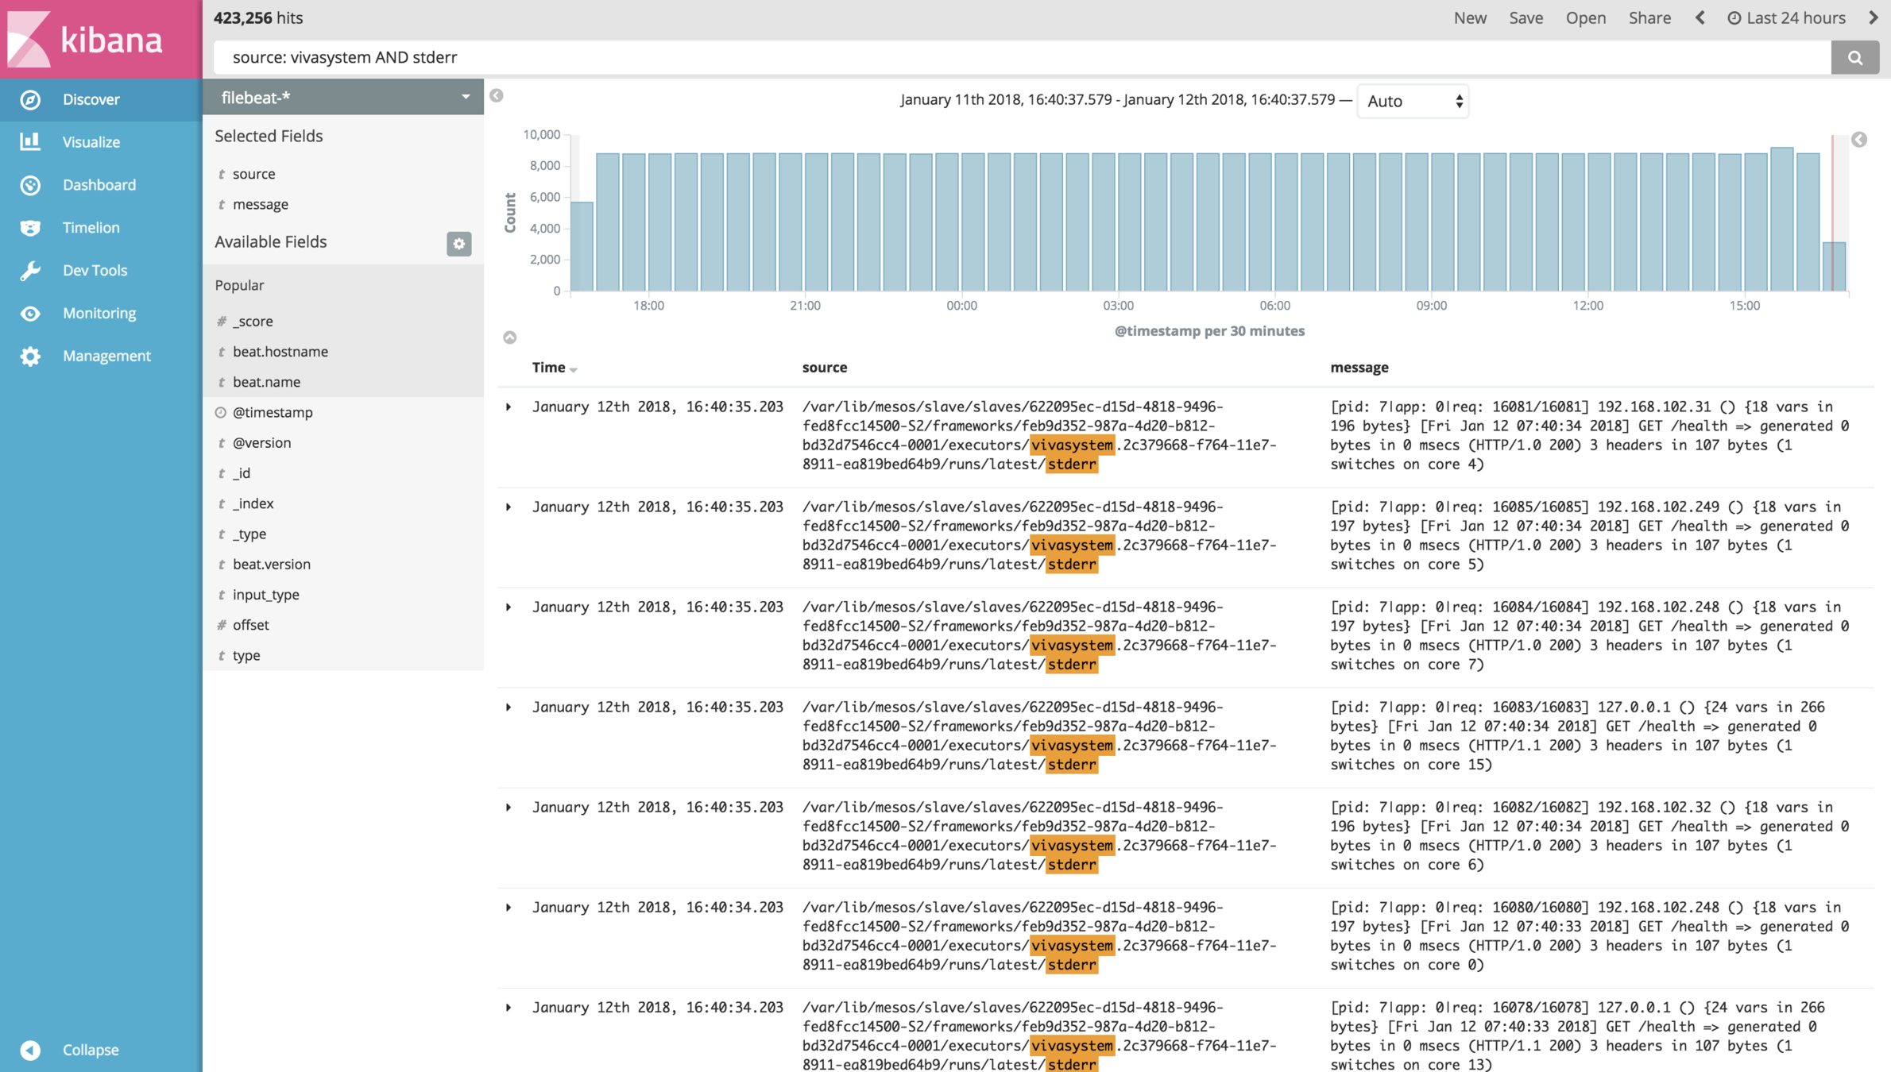Viewport: 1891px width, 1072px height.
Task: Click the tallest histogram bar near 15:00
Action: click(x=1781, y=218)
